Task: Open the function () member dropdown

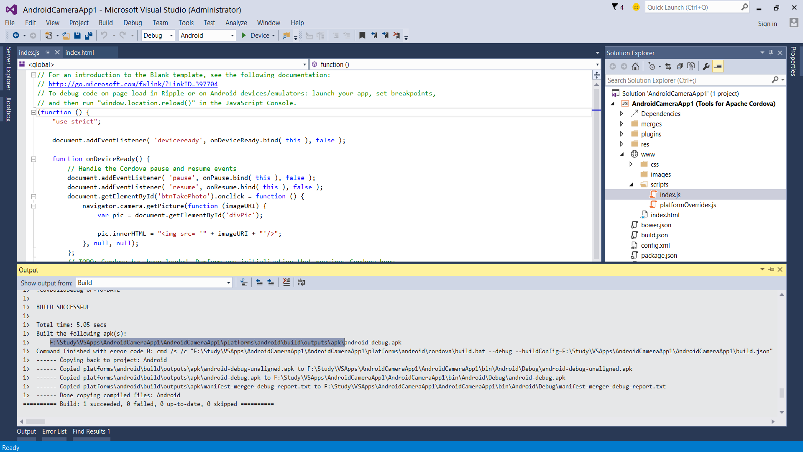Action: (x=455, y=64)
